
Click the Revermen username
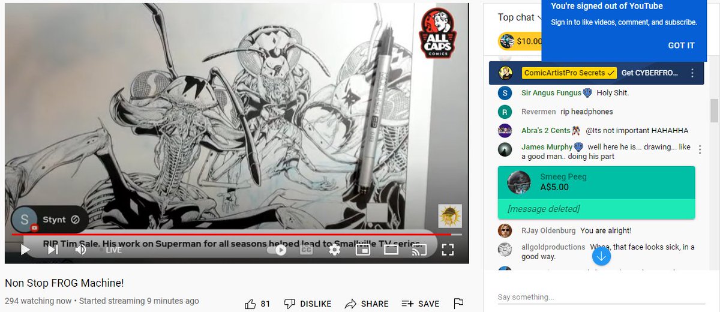click(539, 112)
